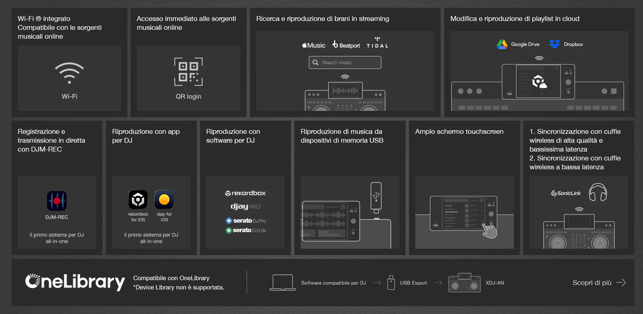
Task: Select the Beatport logo
Action: [346, 45]
